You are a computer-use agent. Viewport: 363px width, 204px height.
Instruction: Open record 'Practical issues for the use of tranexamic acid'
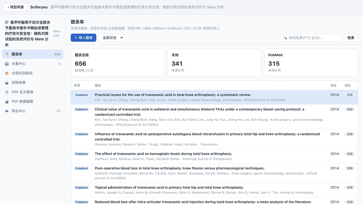(214, 97)
